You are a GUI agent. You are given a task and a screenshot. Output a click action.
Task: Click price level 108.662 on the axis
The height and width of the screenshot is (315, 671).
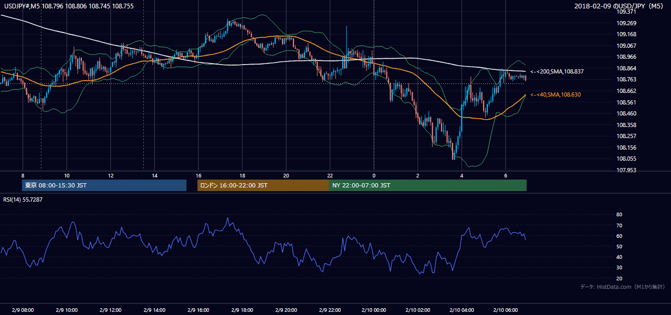[626, 91]
